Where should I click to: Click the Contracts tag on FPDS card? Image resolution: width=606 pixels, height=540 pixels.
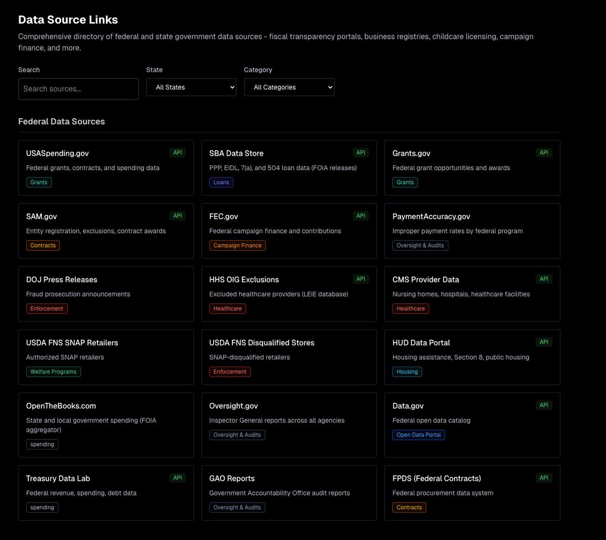(x=409, y=507)
